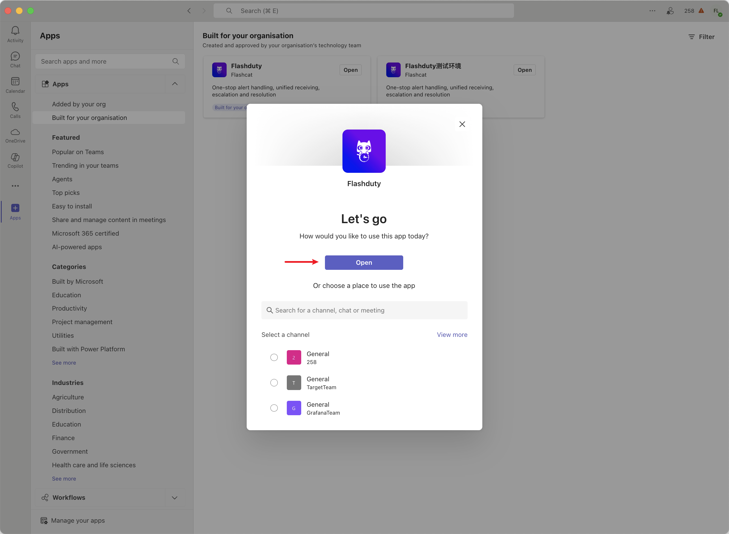Select Microsoft 365 certified

click(x=86, y=233)
